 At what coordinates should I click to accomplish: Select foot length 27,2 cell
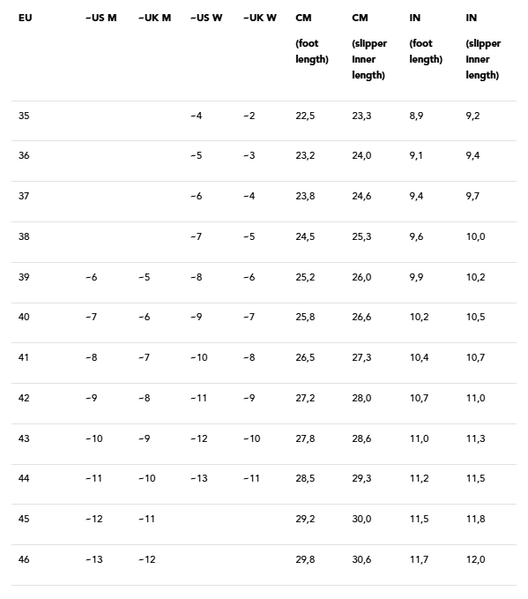click(x=305, y=398)
